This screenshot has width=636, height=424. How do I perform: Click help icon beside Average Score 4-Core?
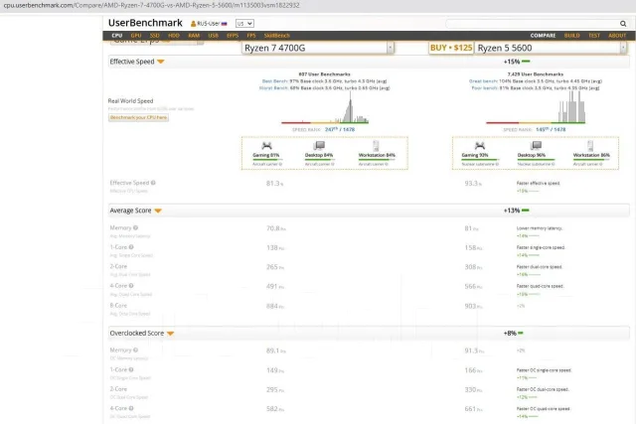(131, 286)
